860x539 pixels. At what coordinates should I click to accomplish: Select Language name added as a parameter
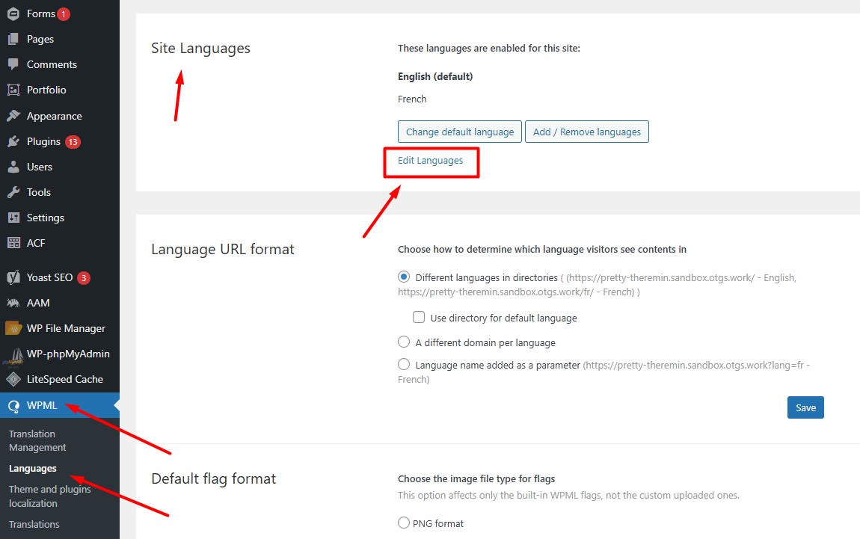(404, 364)
